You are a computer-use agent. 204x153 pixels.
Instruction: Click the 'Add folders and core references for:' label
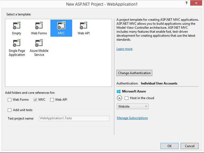pyautogui.click(x=30, y=93)
